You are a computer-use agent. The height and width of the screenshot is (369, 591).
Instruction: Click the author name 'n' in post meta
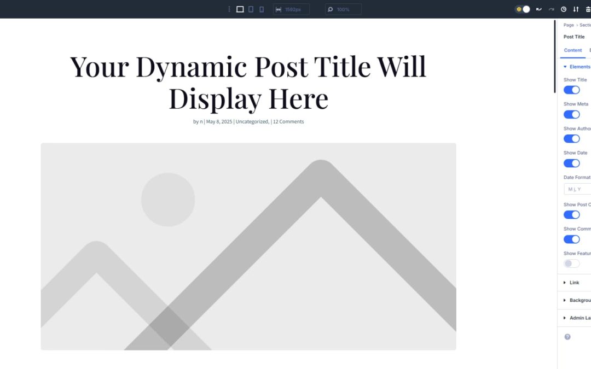click(201, 121)
